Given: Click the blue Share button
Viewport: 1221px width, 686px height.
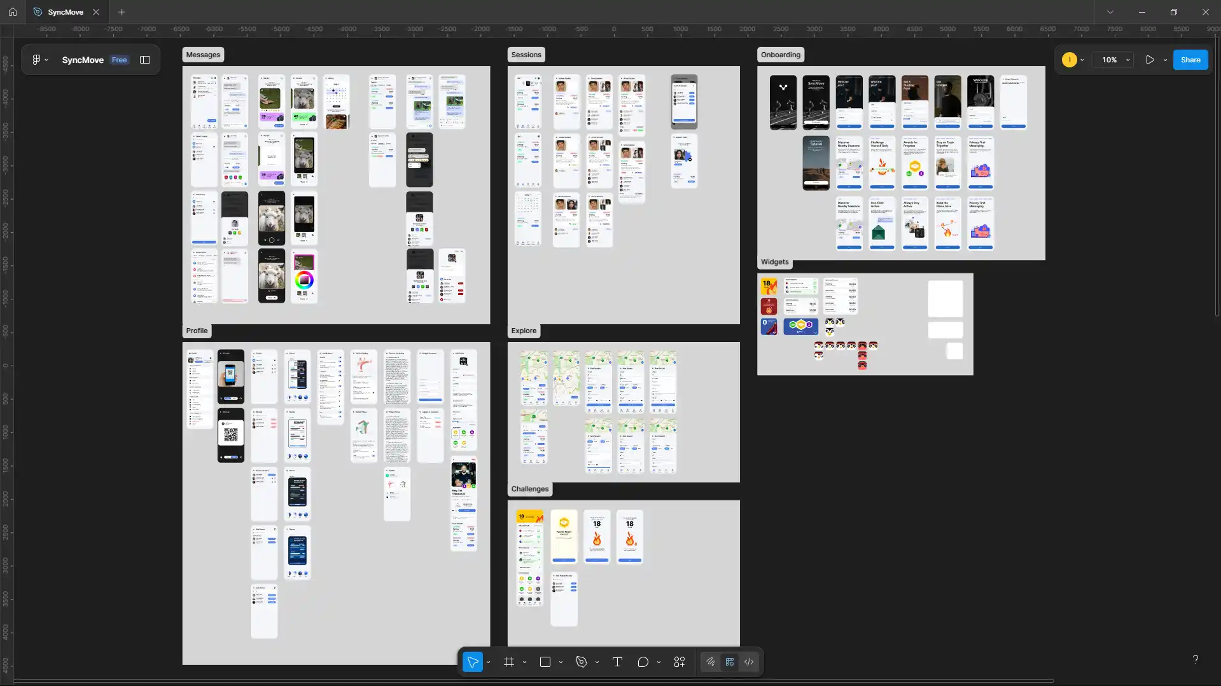Looking at the screenshot, I should [x=1190, y=60].
